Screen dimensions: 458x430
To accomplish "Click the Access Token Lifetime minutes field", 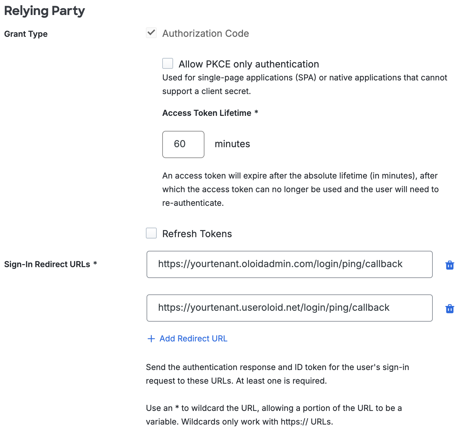I will click(x=183, y=144).
